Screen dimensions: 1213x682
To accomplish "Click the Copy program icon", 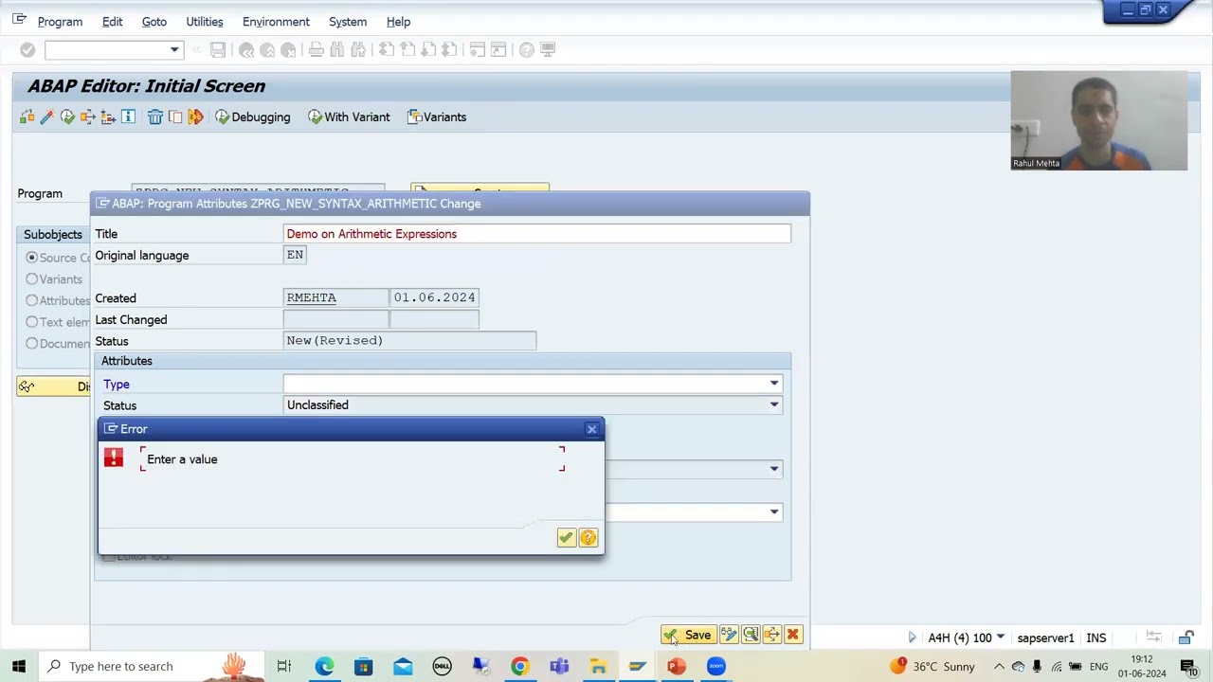I will pyautogui.click(x=175, y=117).
